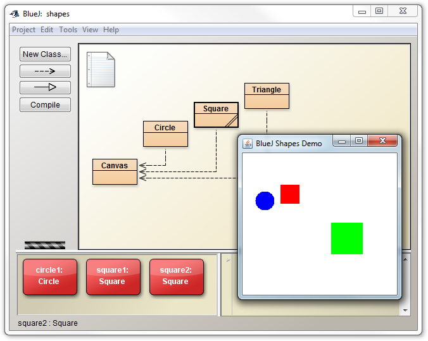Screen dimensions: 428x341
Task: Select the square2 object on object bench
Action: point(177,276)
